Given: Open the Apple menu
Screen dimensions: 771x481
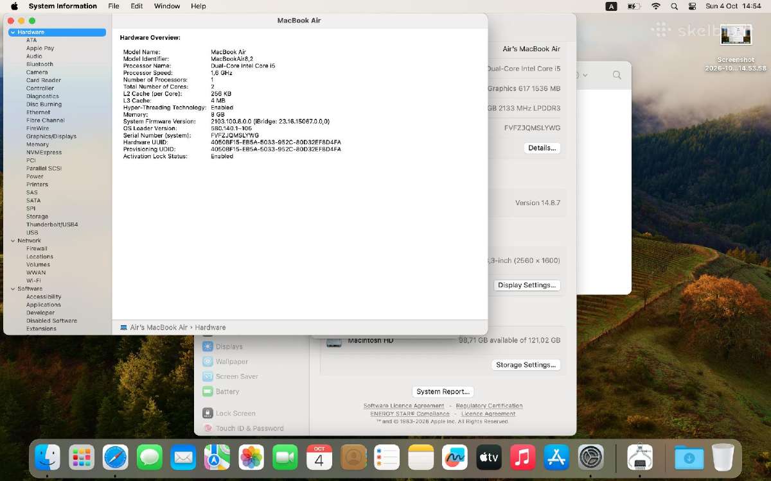Looking at the screenshot, I should point(14,6).
